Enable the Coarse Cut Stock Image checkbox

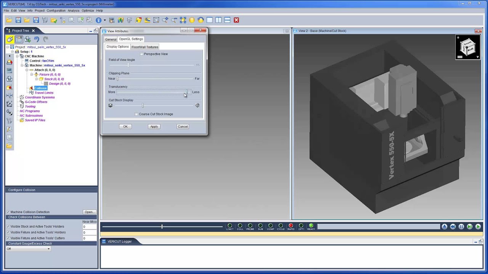136,114
